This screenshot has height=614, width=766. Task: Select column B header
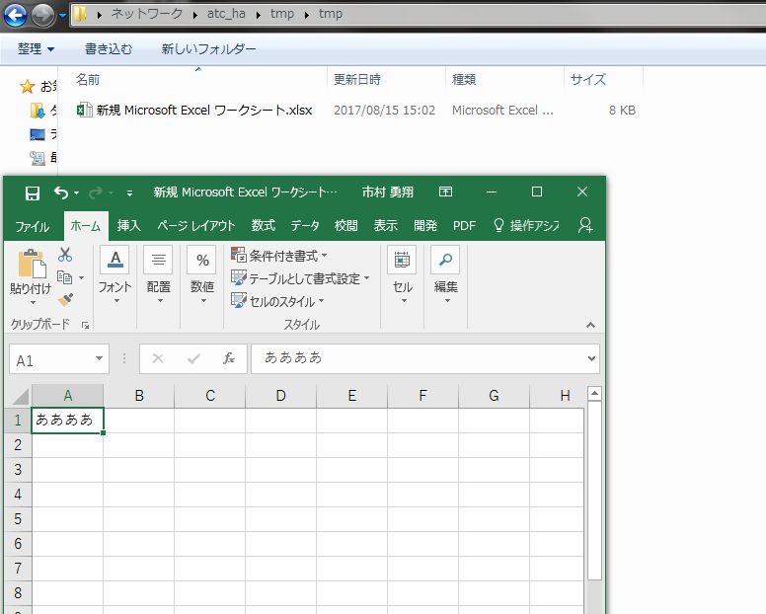point(139,396)
